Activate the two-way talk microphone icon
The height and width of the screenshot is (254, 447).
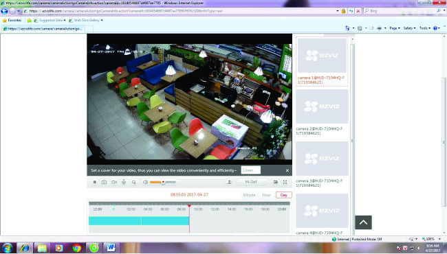pos(124,182)
